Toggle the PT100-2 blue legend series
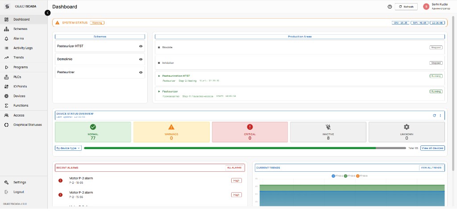457x211 pixels. pyautogui.click(x=337, y=176)
